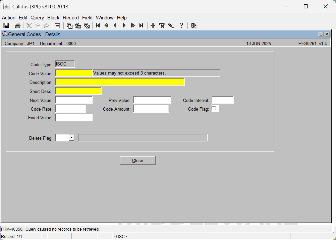Open the Query menu
This screenshot has height=240, width=336.
tap(37, 18)
